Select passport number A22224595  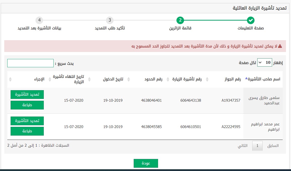point(231,127)
